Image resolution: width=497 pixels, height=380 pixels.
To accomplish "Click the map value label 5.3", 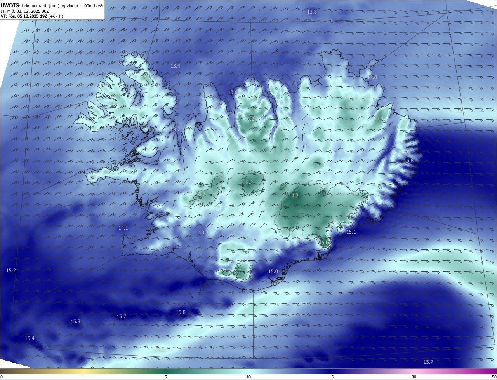I will (x=249, y=183).
